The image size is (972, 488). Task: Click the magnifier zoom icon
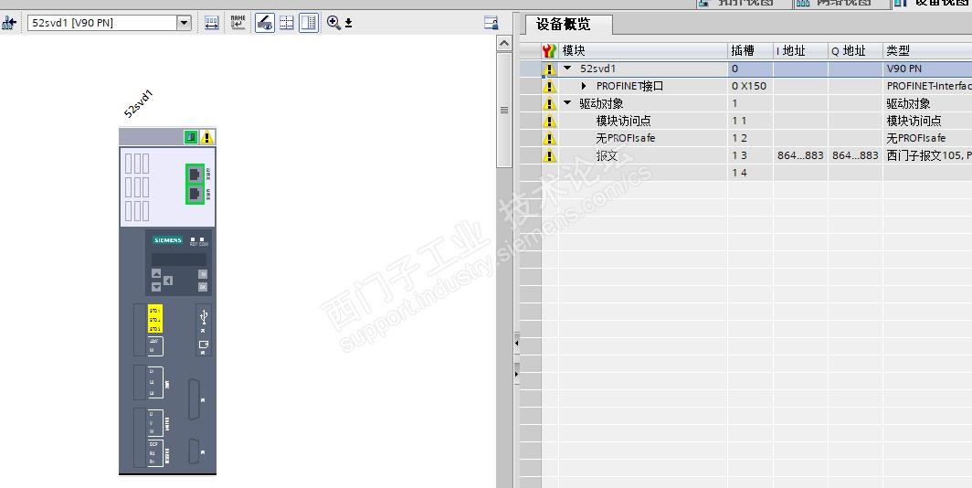333,23
